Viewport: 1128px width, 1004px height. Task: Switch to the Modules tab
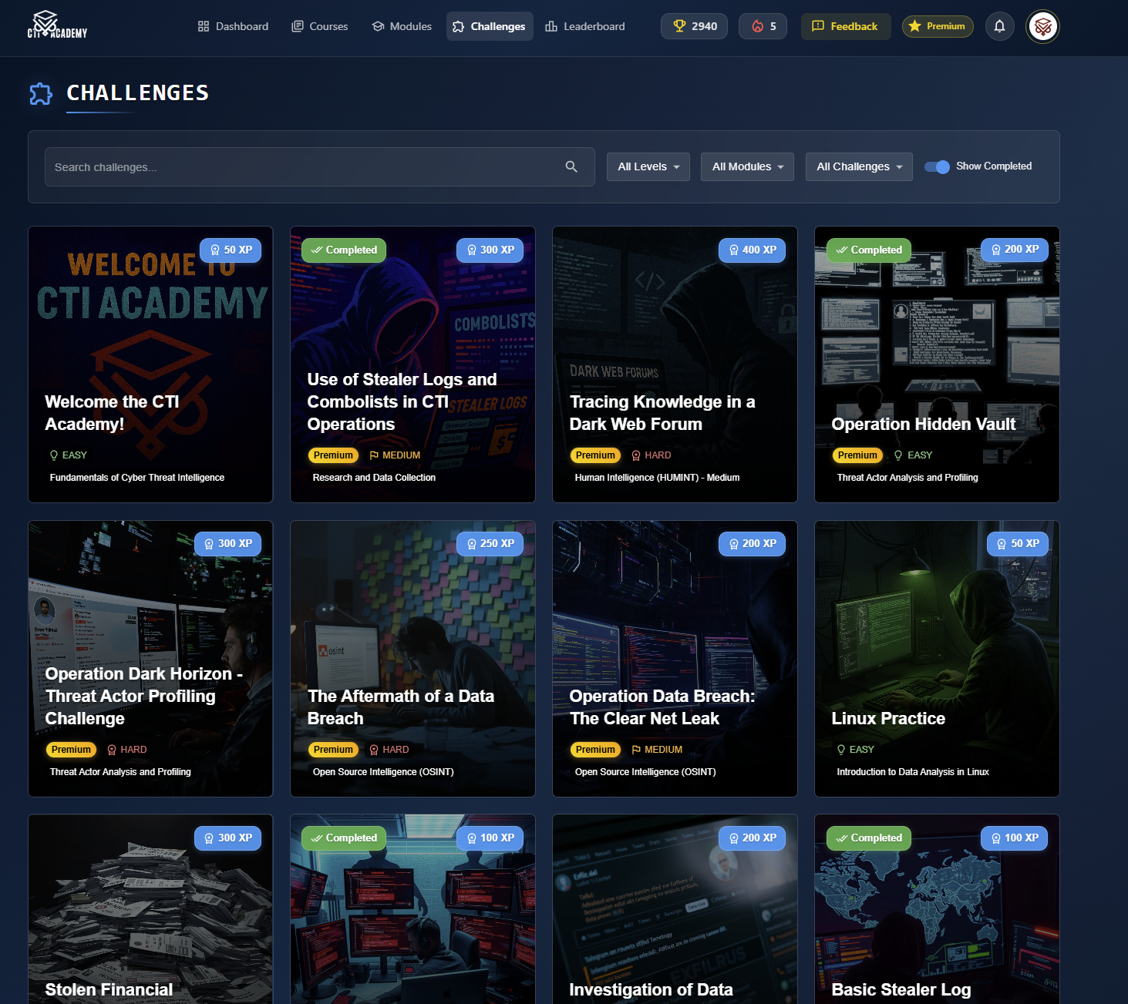(402, 26)
